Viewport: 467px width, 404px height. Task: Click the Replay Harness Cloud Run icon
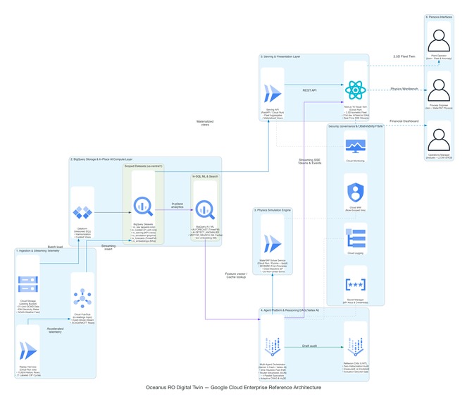[x=28, y=350]
